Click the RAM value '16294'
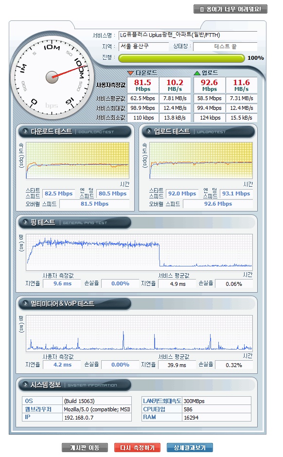The height and width of the screenshot is (457, 283). coord(216,417)
